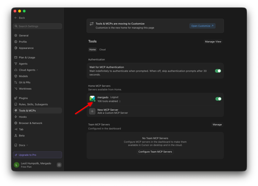Image resolution: width=258 pixels, height=186 pixels.
Task: Click the user avatar letter L
Action: 17,165
